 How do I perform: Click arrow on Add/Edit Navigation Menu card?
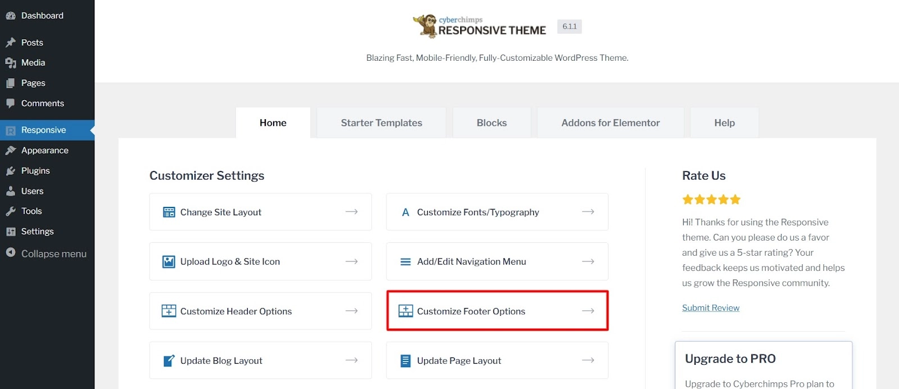[x=588, y=261]
